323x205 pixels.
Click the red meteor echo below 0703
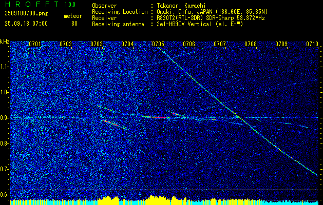(x=113, y=124)
